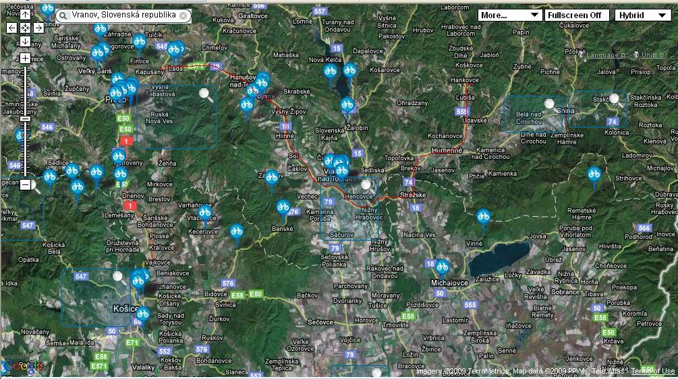Pan the map right with the arrow
Screen dimensions: 678x379
point(38,28)
